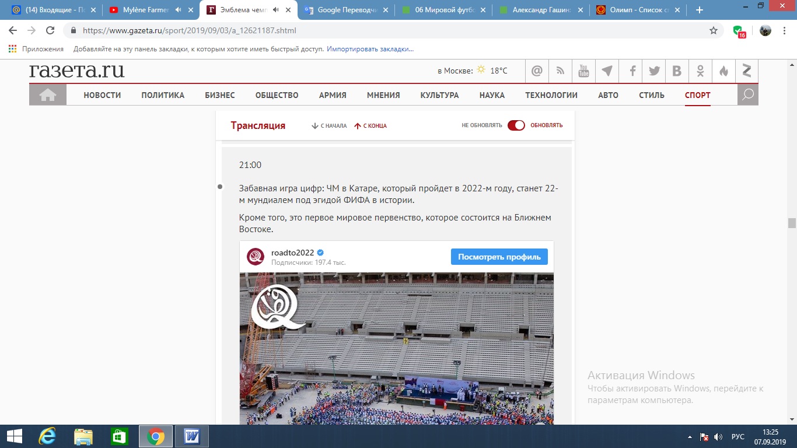Image resolution: width=797 pixels, height=448 pixels.
Task: Open the Telegram paper-plane icon
Action: [607, 71]
